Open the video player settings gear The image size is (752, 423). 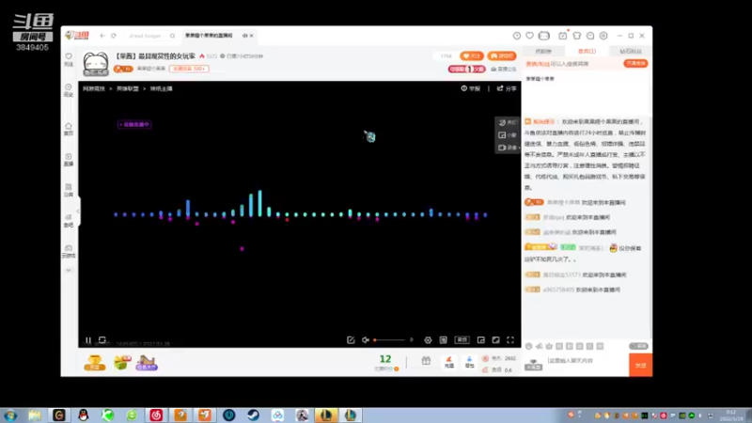tap(428, 340)
